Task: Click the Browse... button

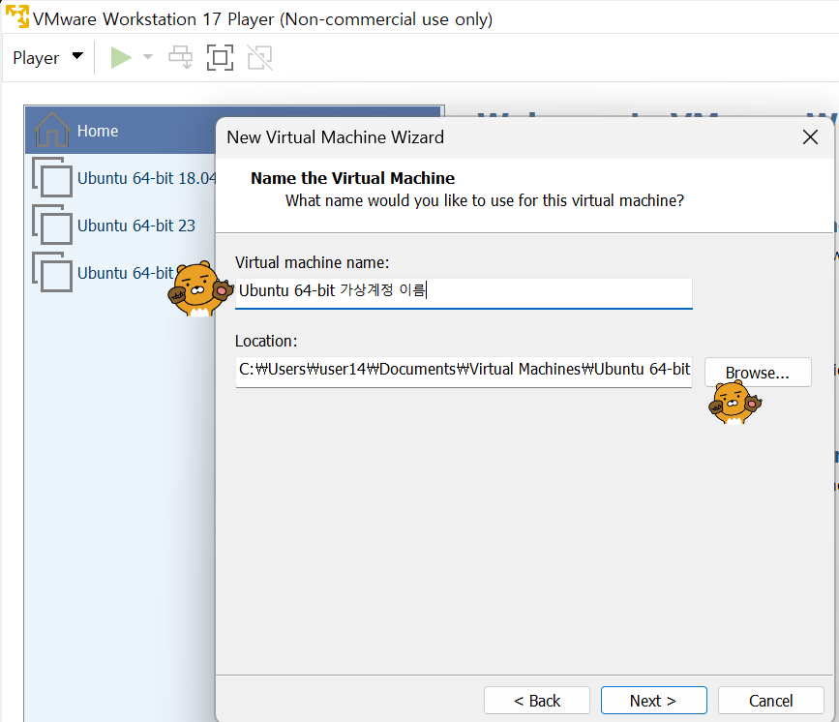Action: pos(758,373)
